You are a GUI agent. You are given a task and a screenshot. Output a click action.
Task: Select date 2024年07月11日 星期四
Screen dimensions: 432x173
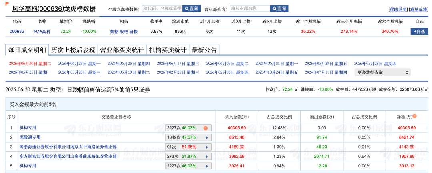tap(326, 73)
